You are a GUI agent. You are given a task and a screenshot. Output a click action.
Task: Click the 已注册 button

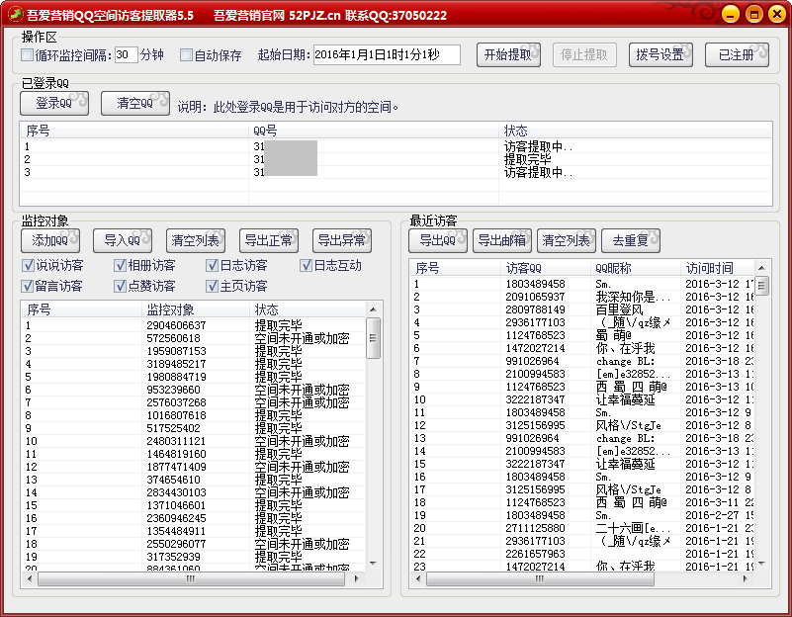(736, 55)
